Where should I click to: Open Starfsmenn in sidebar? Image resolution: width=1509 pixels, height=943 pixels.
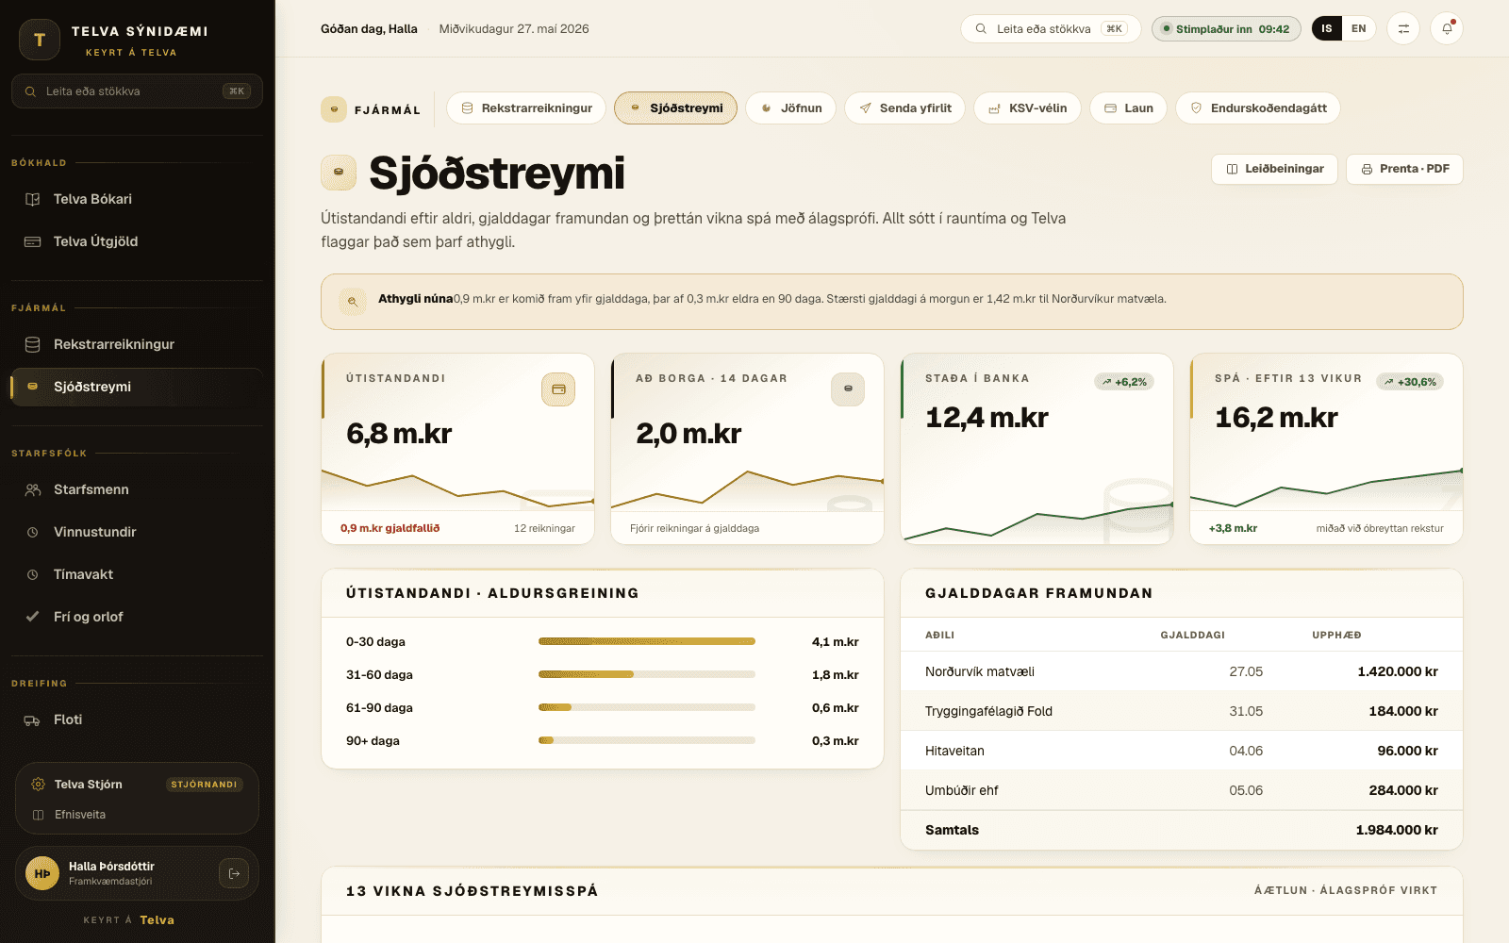click(137, 489)
